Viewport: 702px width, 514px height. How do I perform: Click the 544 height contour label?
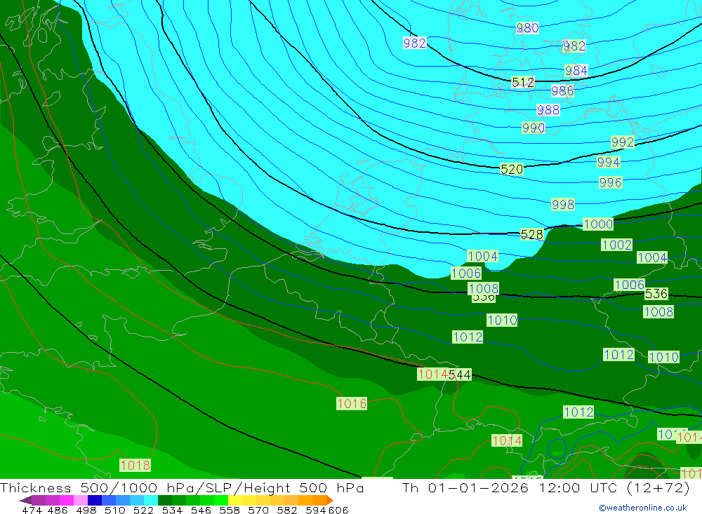coord(460,374)
